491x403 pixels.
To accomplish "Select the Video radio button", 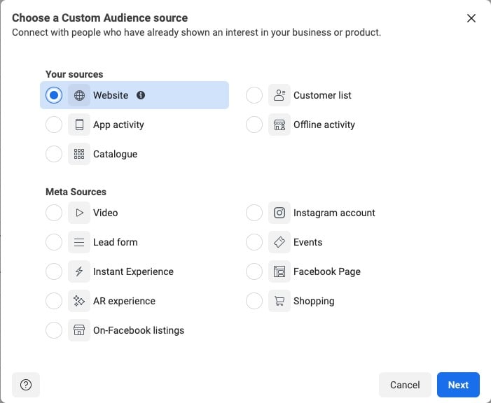I will coord(54,213).
